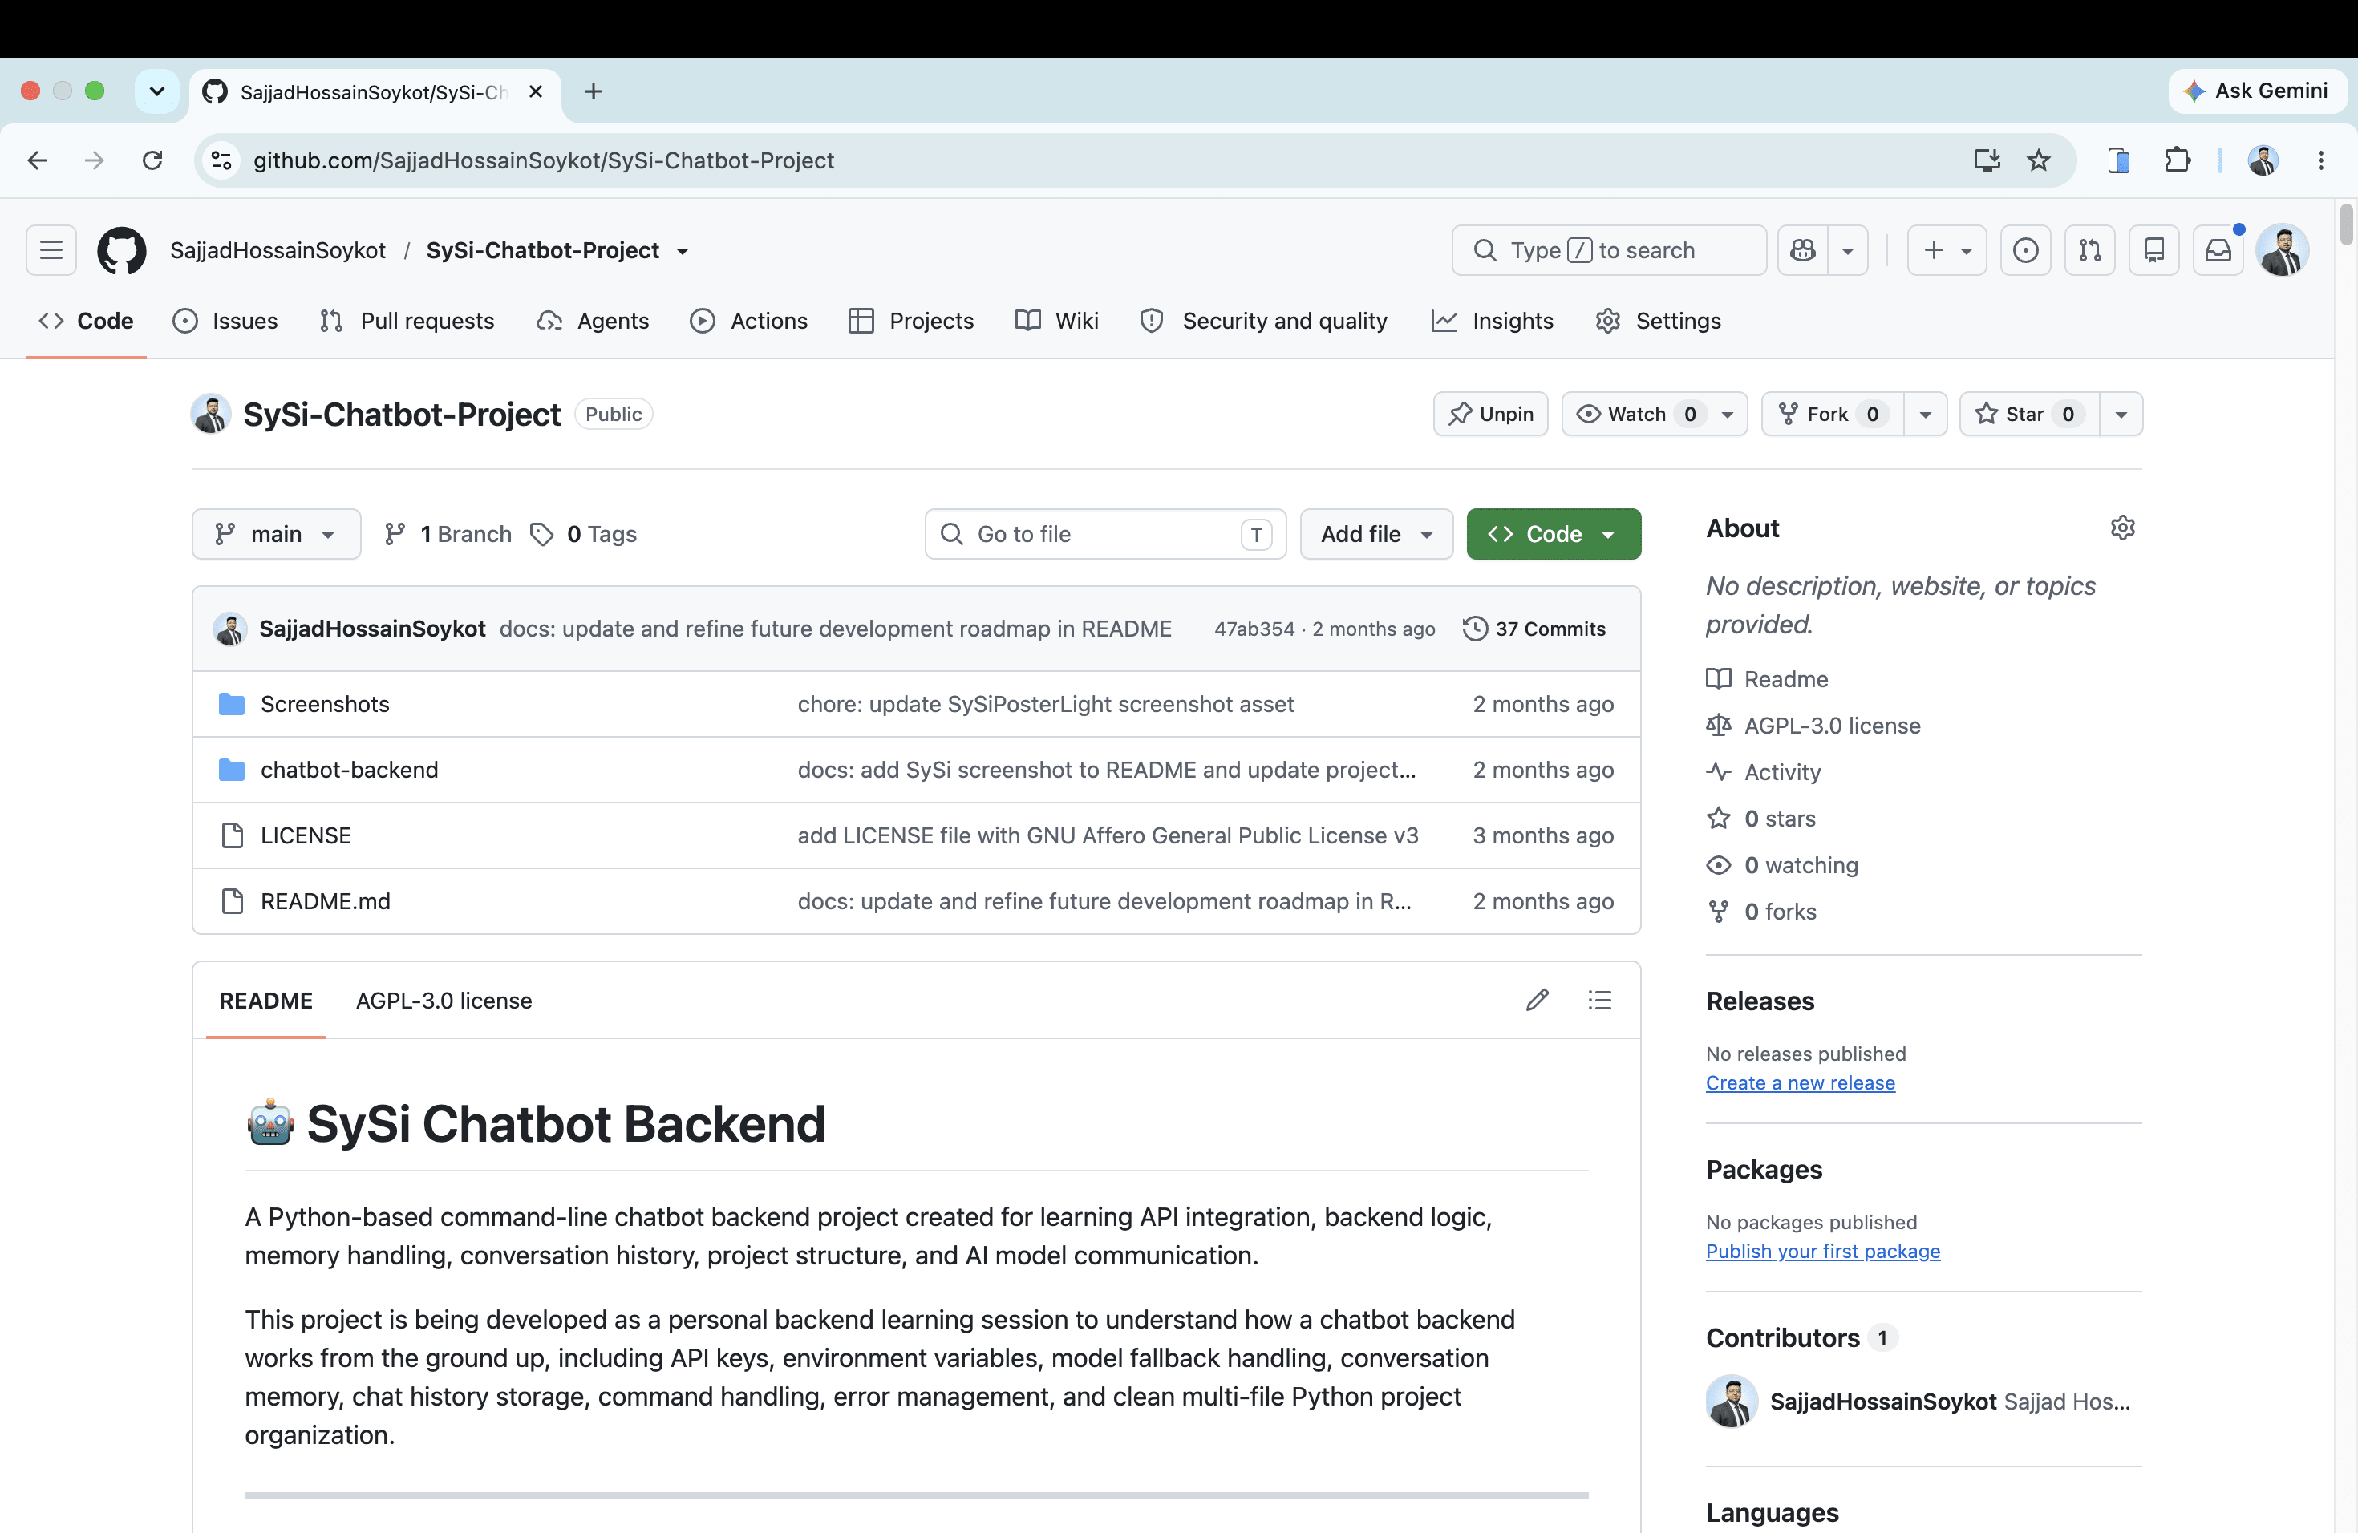Screen dimensions: 2358x1533
Task: Open the Chrome three-dot menu
Action: (2320, 160)
